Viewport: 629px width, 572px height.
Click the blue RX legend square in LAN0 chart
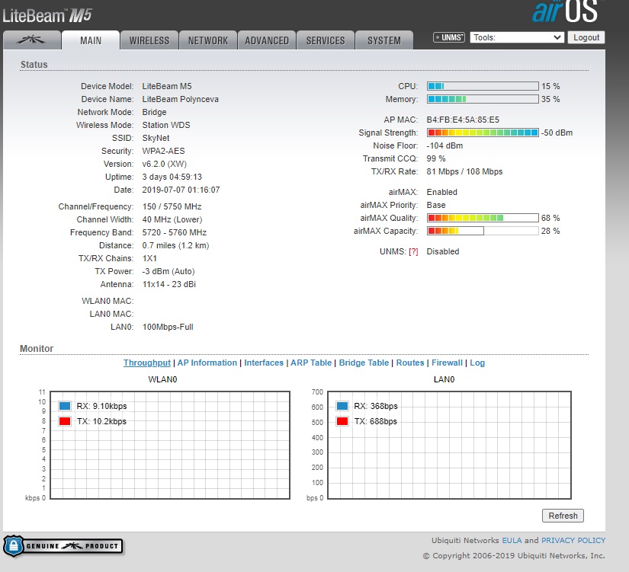click(342, 406)
